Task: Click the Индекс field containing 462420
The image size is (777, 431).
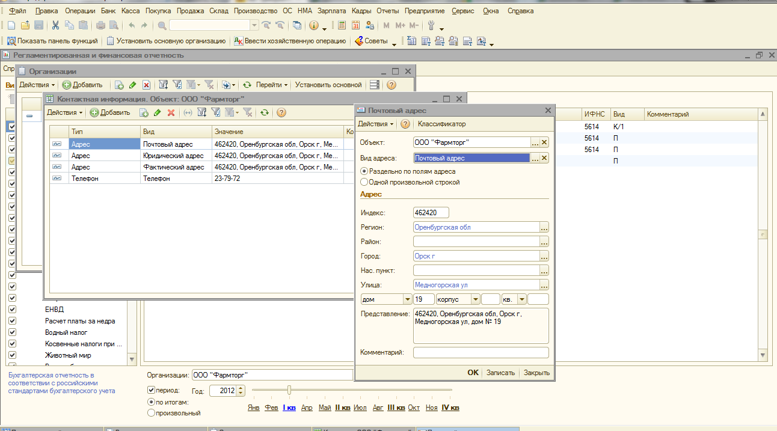Action: pos(431,213)
